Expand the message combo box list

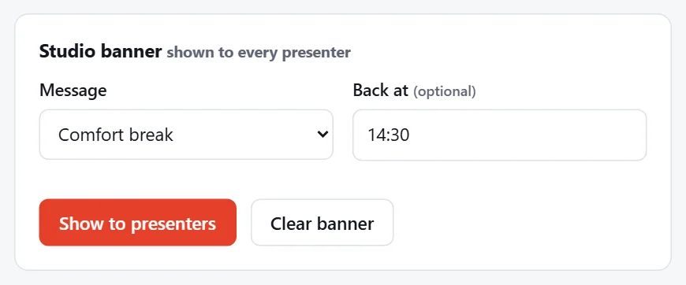point(186,135)
